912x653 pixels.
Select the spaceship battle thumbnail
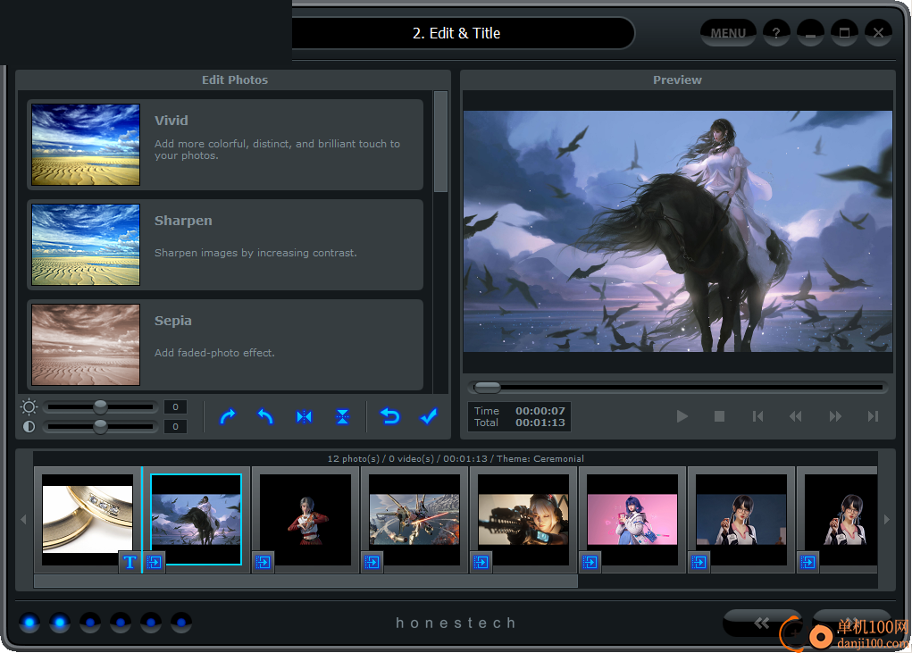point(414,519)
